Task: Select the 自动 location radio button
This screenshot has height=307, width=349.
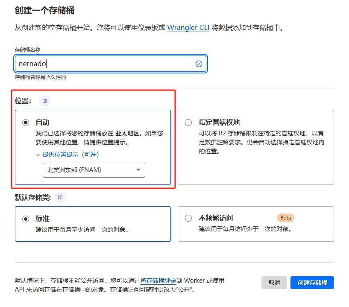Action: 26,123
